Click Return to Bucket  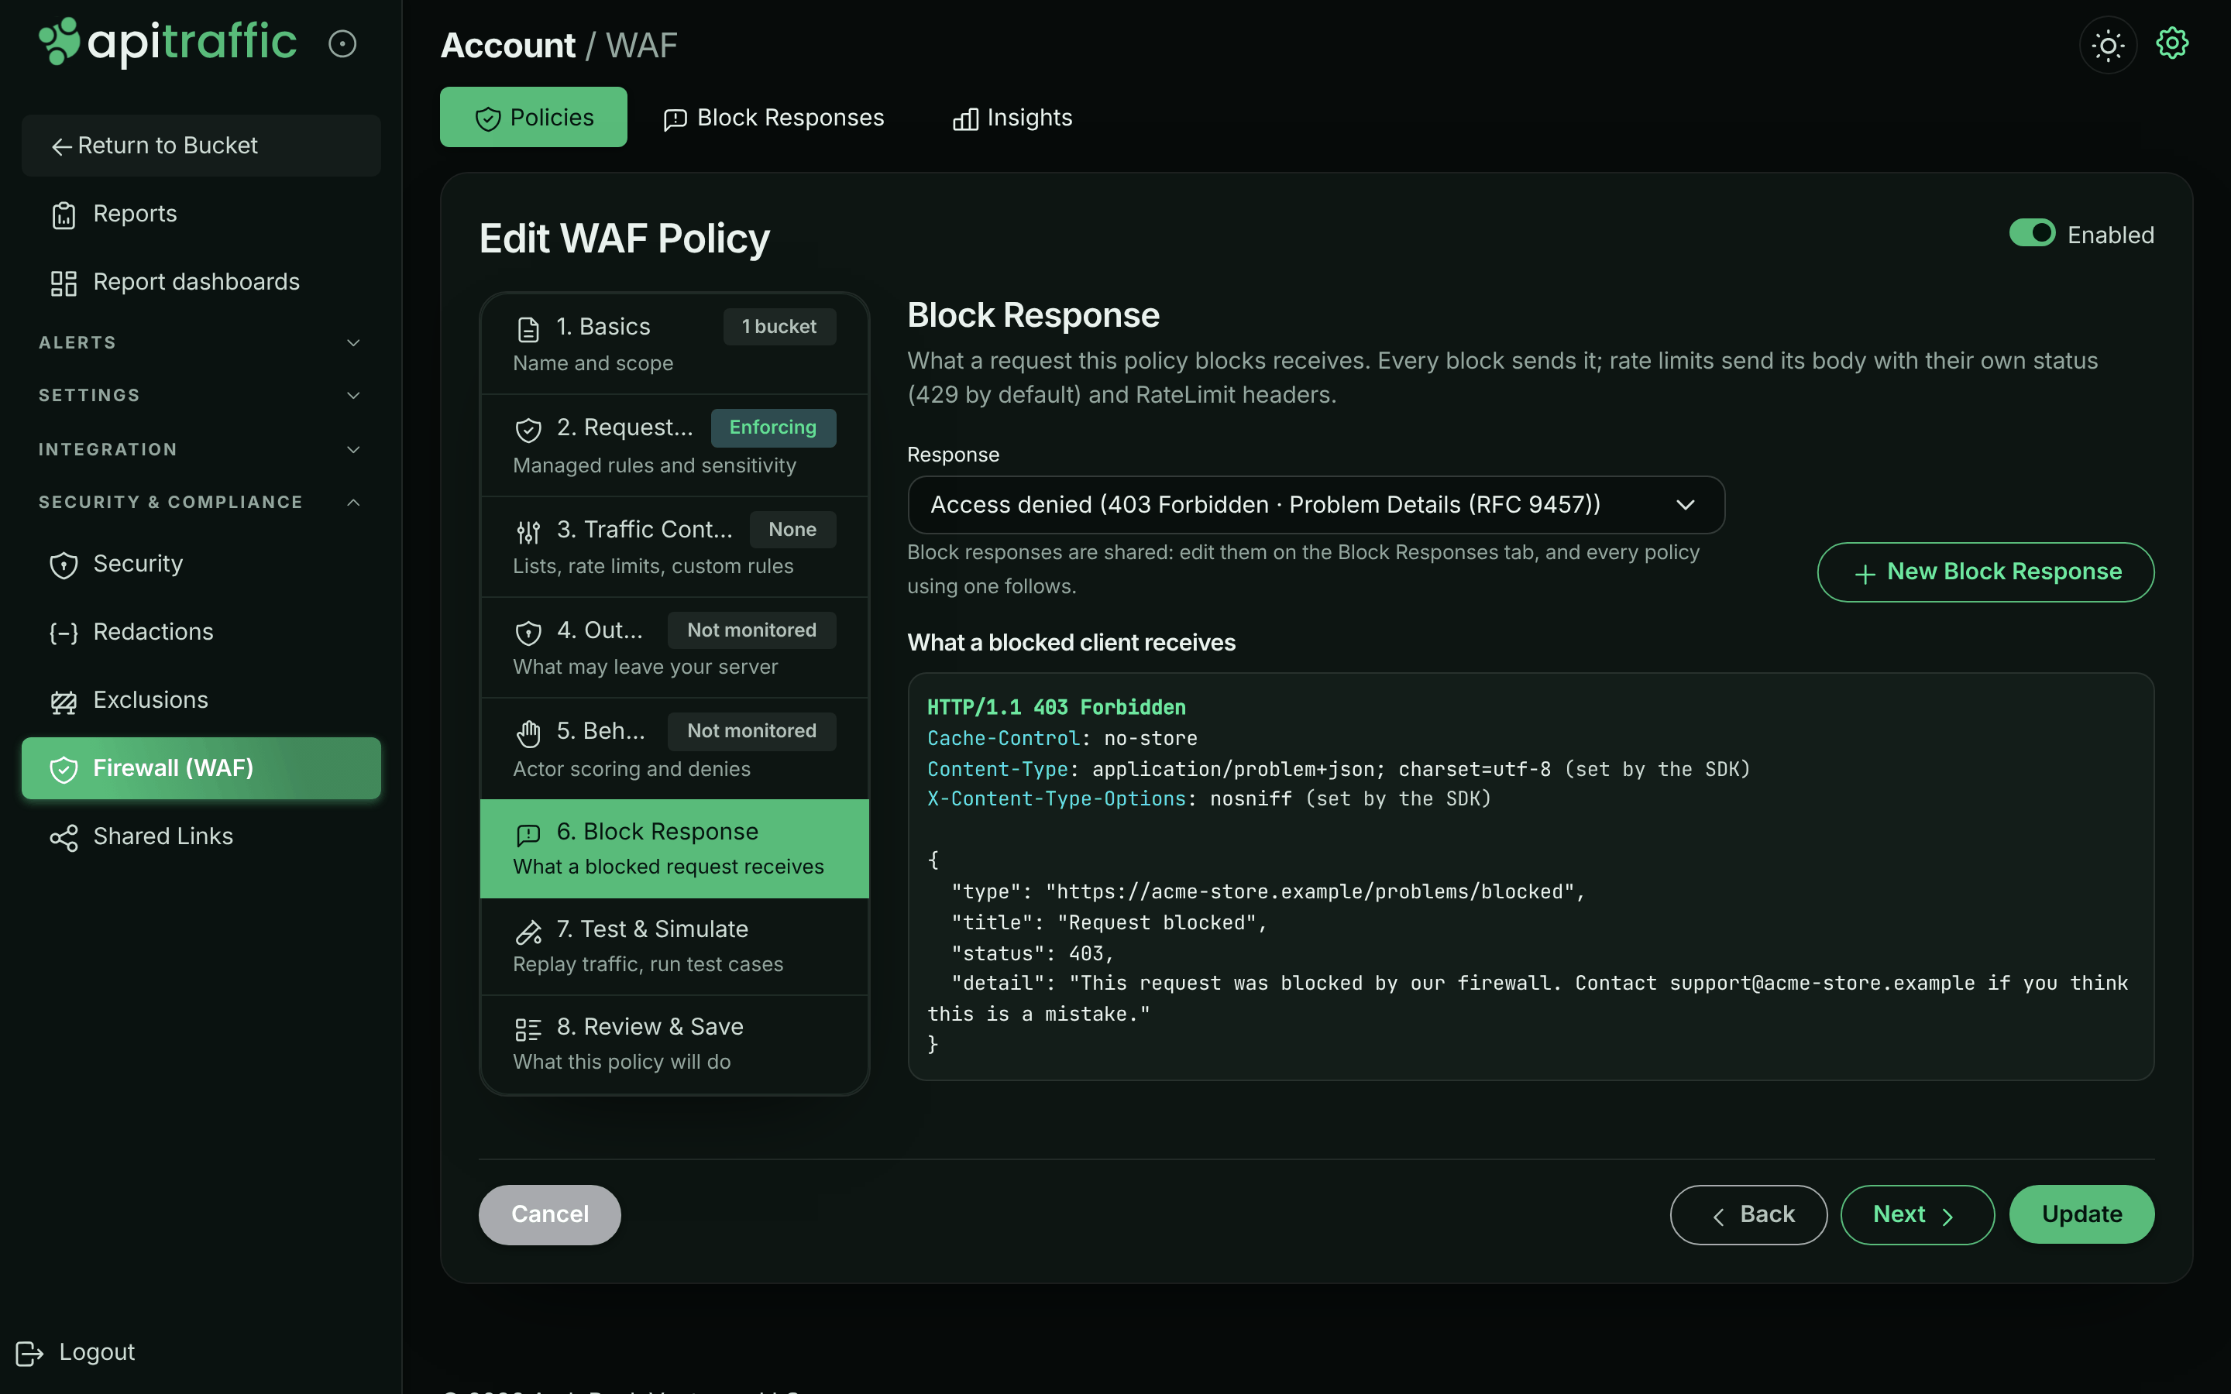click(x=201, y=146)
